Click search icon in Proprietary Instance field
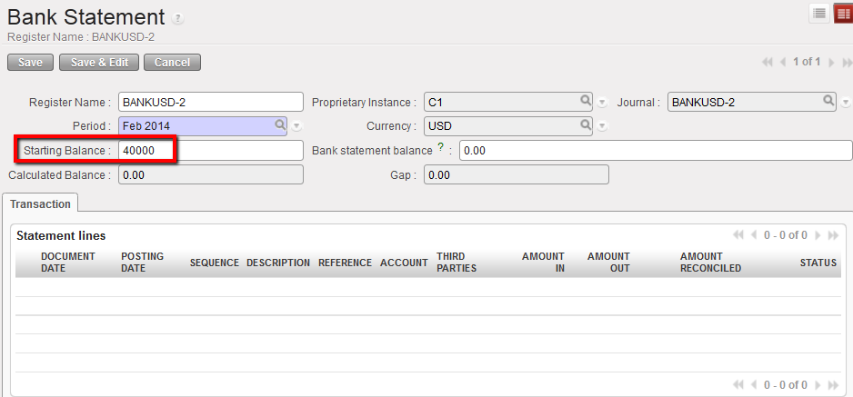 pyautogui.click(x=587, y=101)
